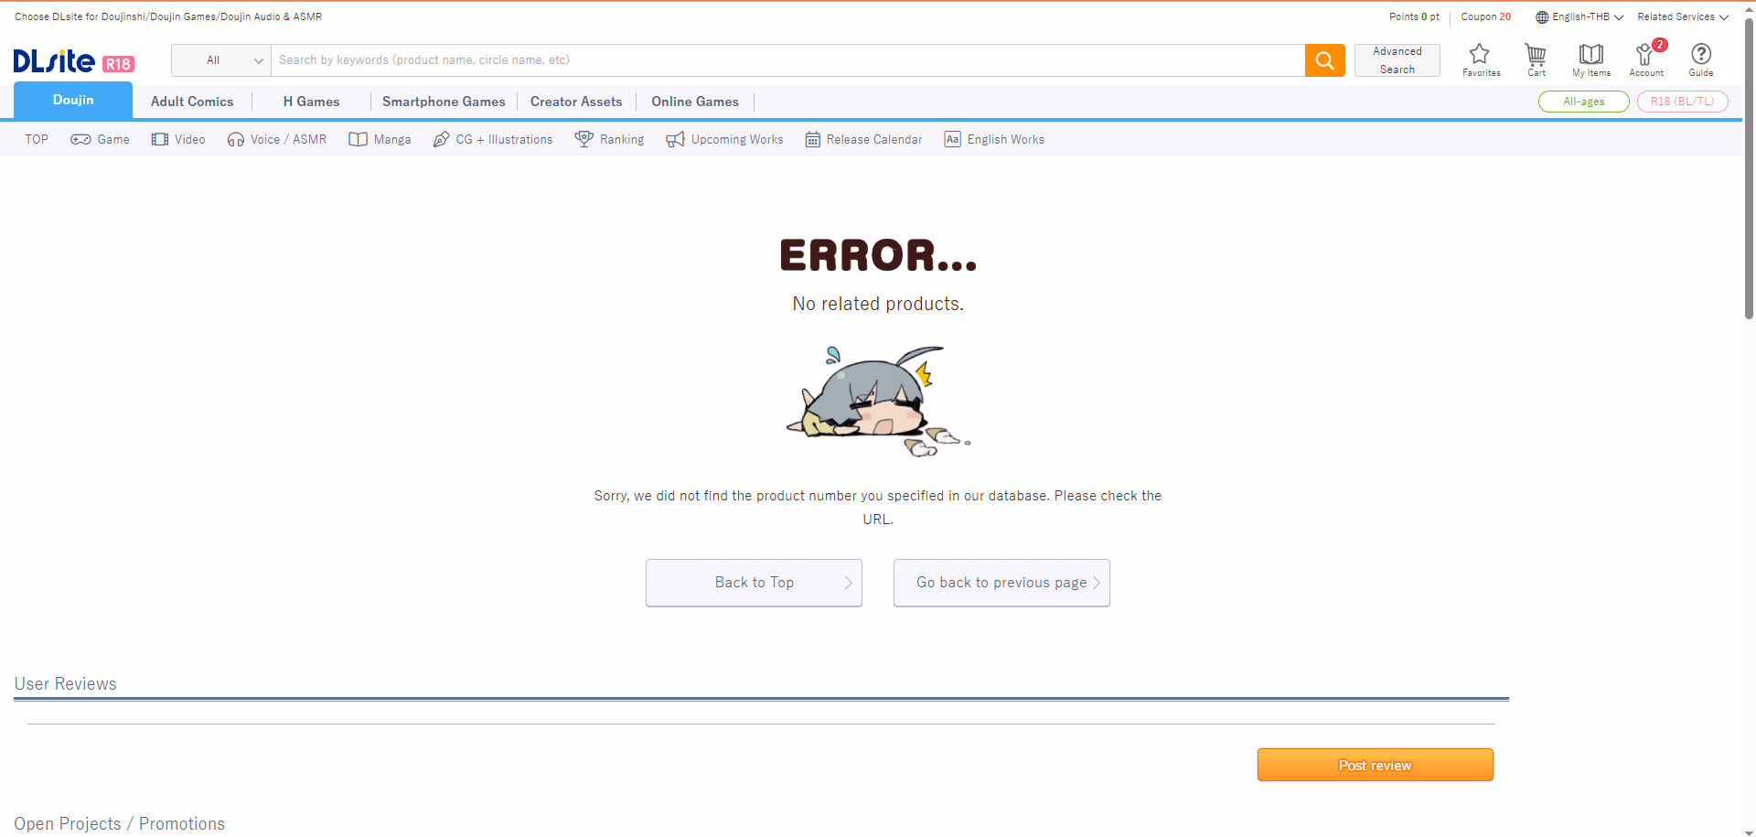Click into the keyword search field
Viewport: 1756px width, 837px height.
(787, 60)
